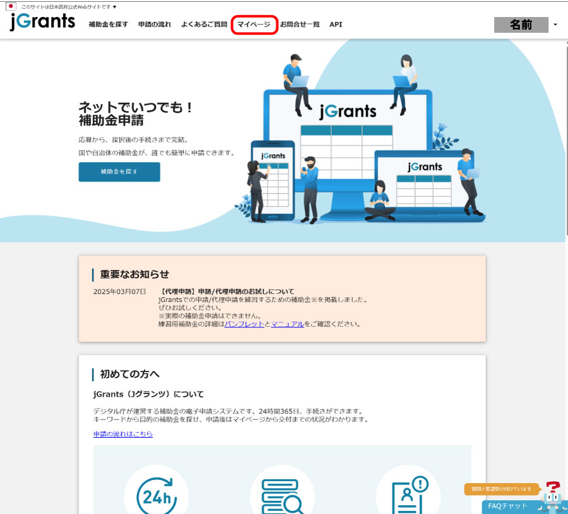Click the 24h clock icon

pyautogui.click(x=157, y=495)
